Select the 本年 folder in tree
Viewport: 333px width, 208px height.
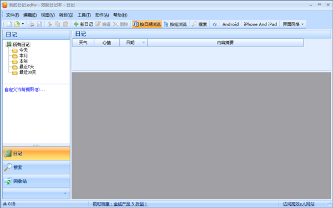click(x=23, y=61)
